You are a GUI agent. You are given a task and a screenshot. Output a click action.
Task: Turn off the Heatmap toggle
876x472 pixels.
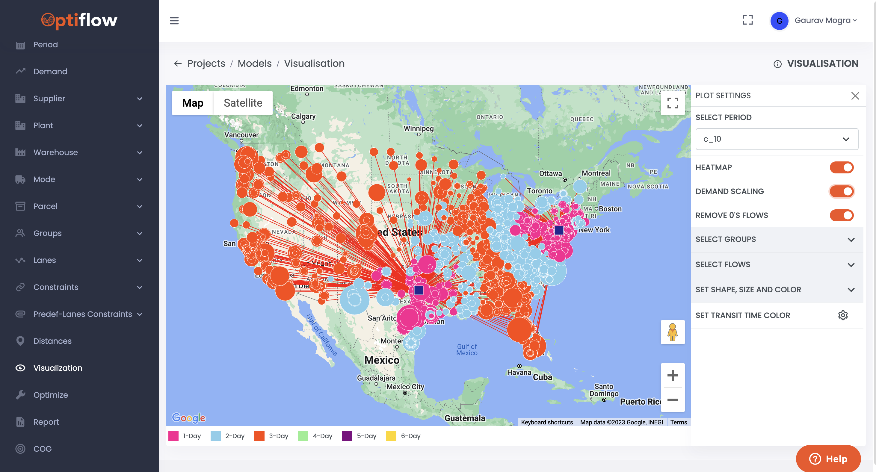click(x=841, y=167)
